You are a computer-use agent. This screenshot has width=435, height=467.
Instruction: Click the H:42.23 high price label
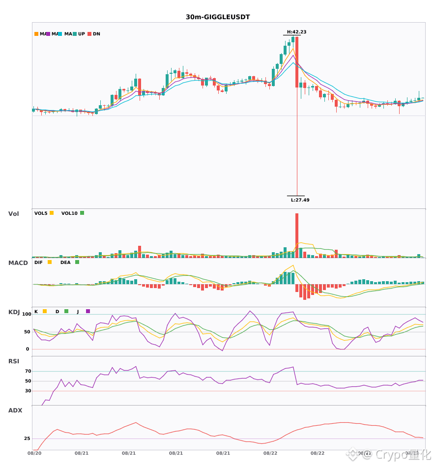pos(296,32)
